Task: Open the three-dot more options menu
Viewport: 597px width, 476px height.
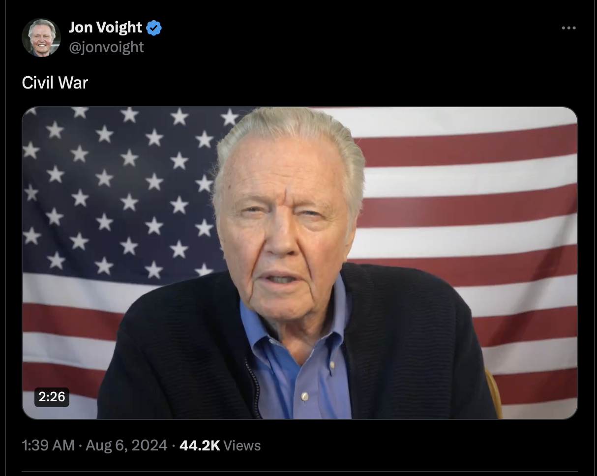Action: pyautogui.click(x=568, y=28)
